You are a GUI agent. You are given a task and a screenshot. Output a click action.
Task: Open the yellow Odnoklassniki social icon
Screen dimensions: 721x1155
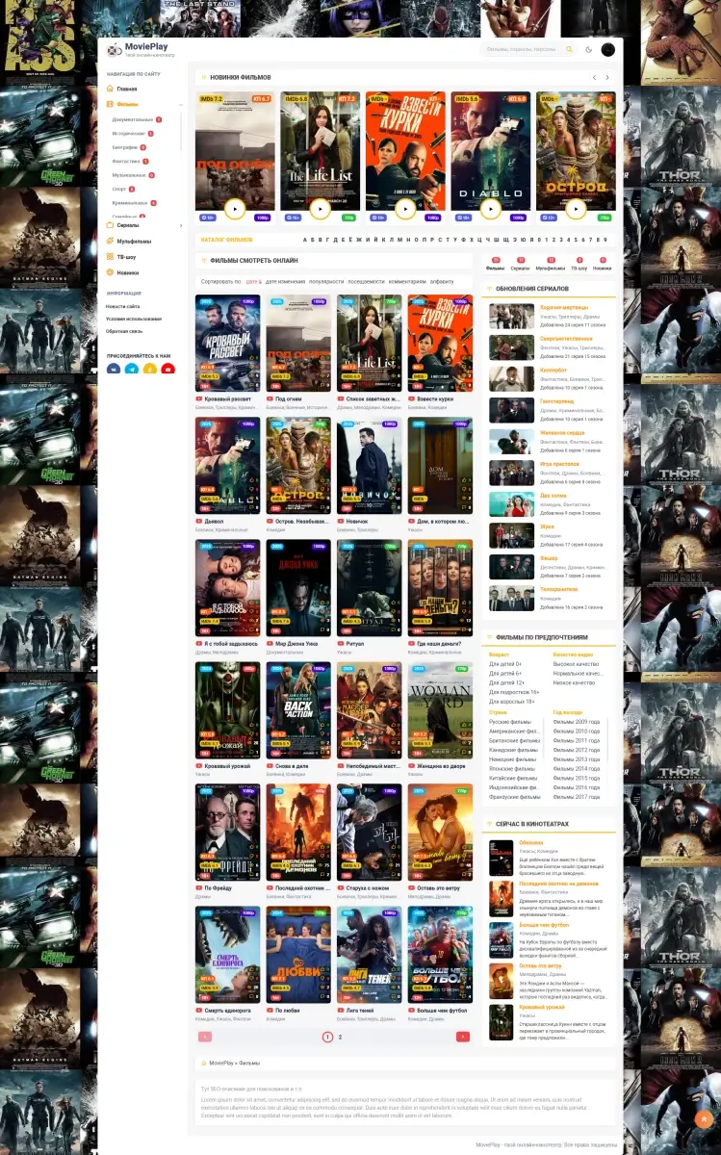tap(150, 368)
